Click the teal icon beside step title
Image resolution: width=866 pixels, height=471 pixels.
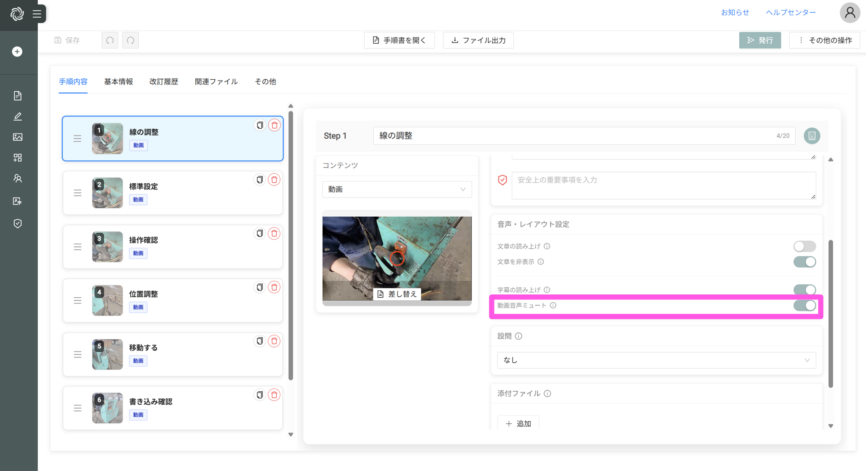tap(812, 136)
